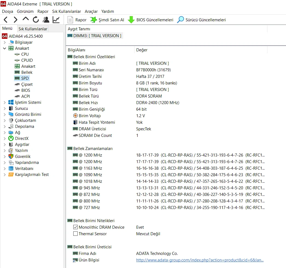Click the refresh icon in toolbar
Viewport: 286px width, 268px height.
36,20
